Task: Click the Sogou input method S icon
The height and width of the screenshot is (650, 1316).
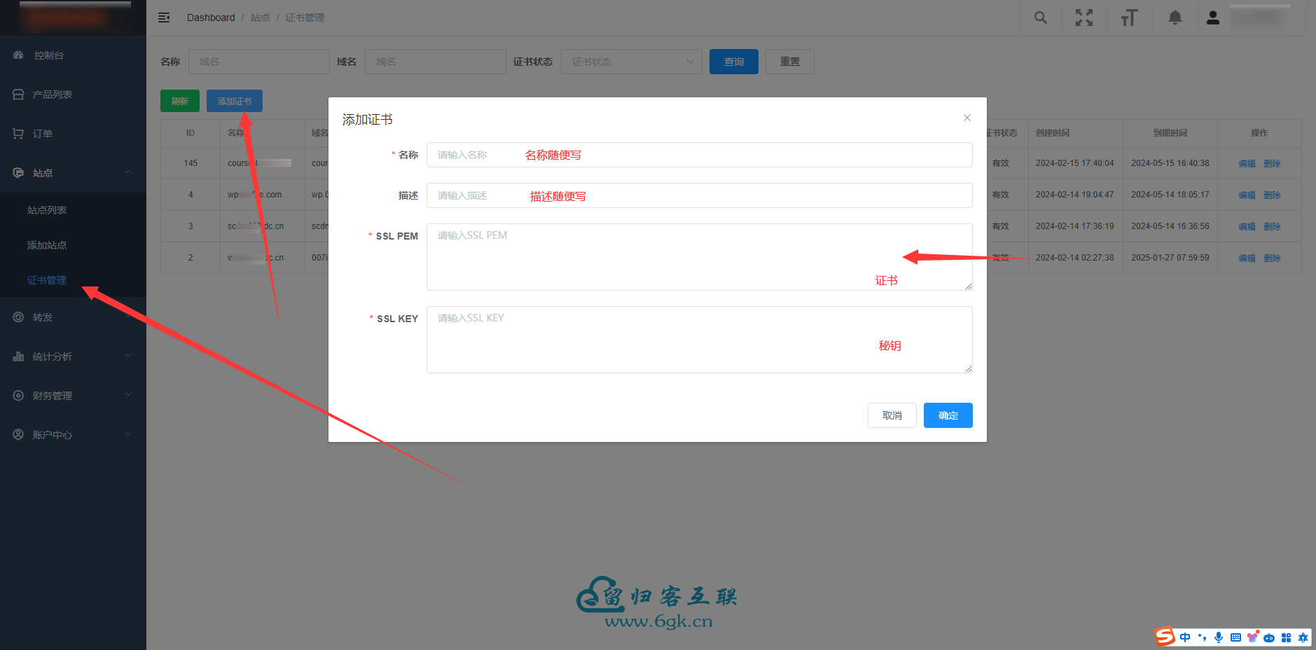Action: [x=1165, y=637]
